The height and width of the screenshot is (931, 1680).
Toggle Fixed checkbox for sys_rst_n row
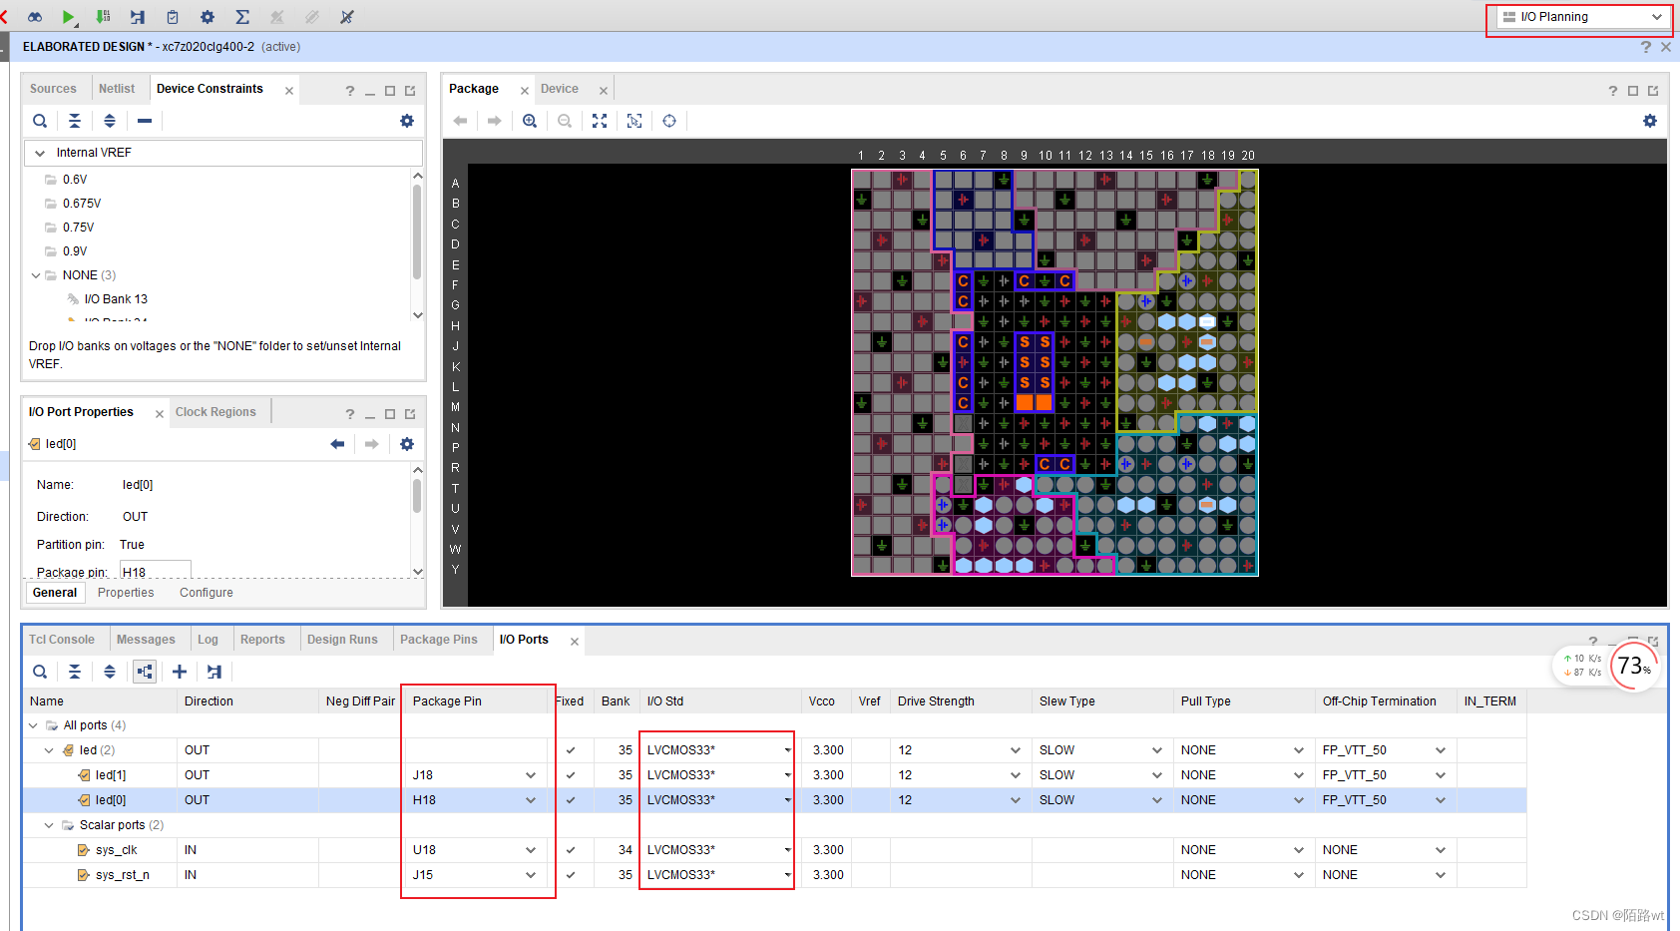coord(571,875)
